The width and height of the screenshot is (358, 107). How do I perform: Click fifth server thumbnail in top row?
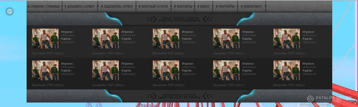click(287, 39)
